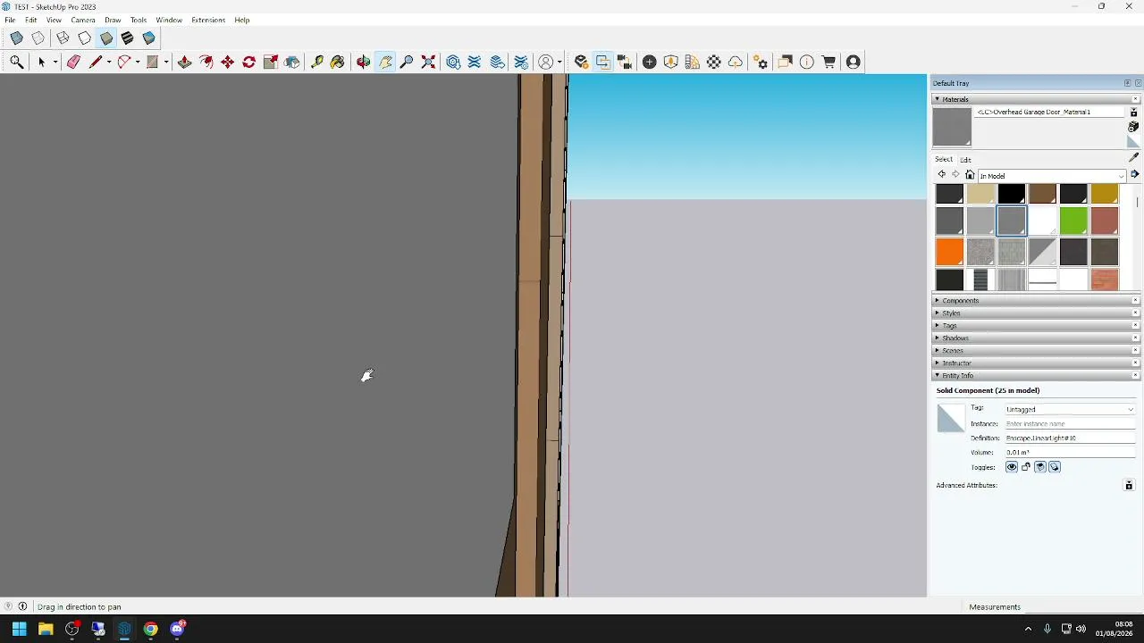This screenshot has height=643, width=1144.
Task: Pick the sample paint eyedropper
Action: (x=1134, y=157)
